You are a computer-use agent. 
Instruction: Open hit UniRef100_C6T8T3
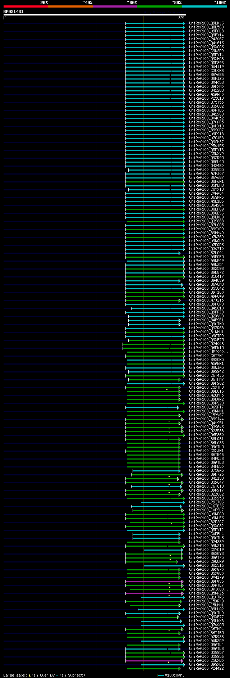[206, 486]
